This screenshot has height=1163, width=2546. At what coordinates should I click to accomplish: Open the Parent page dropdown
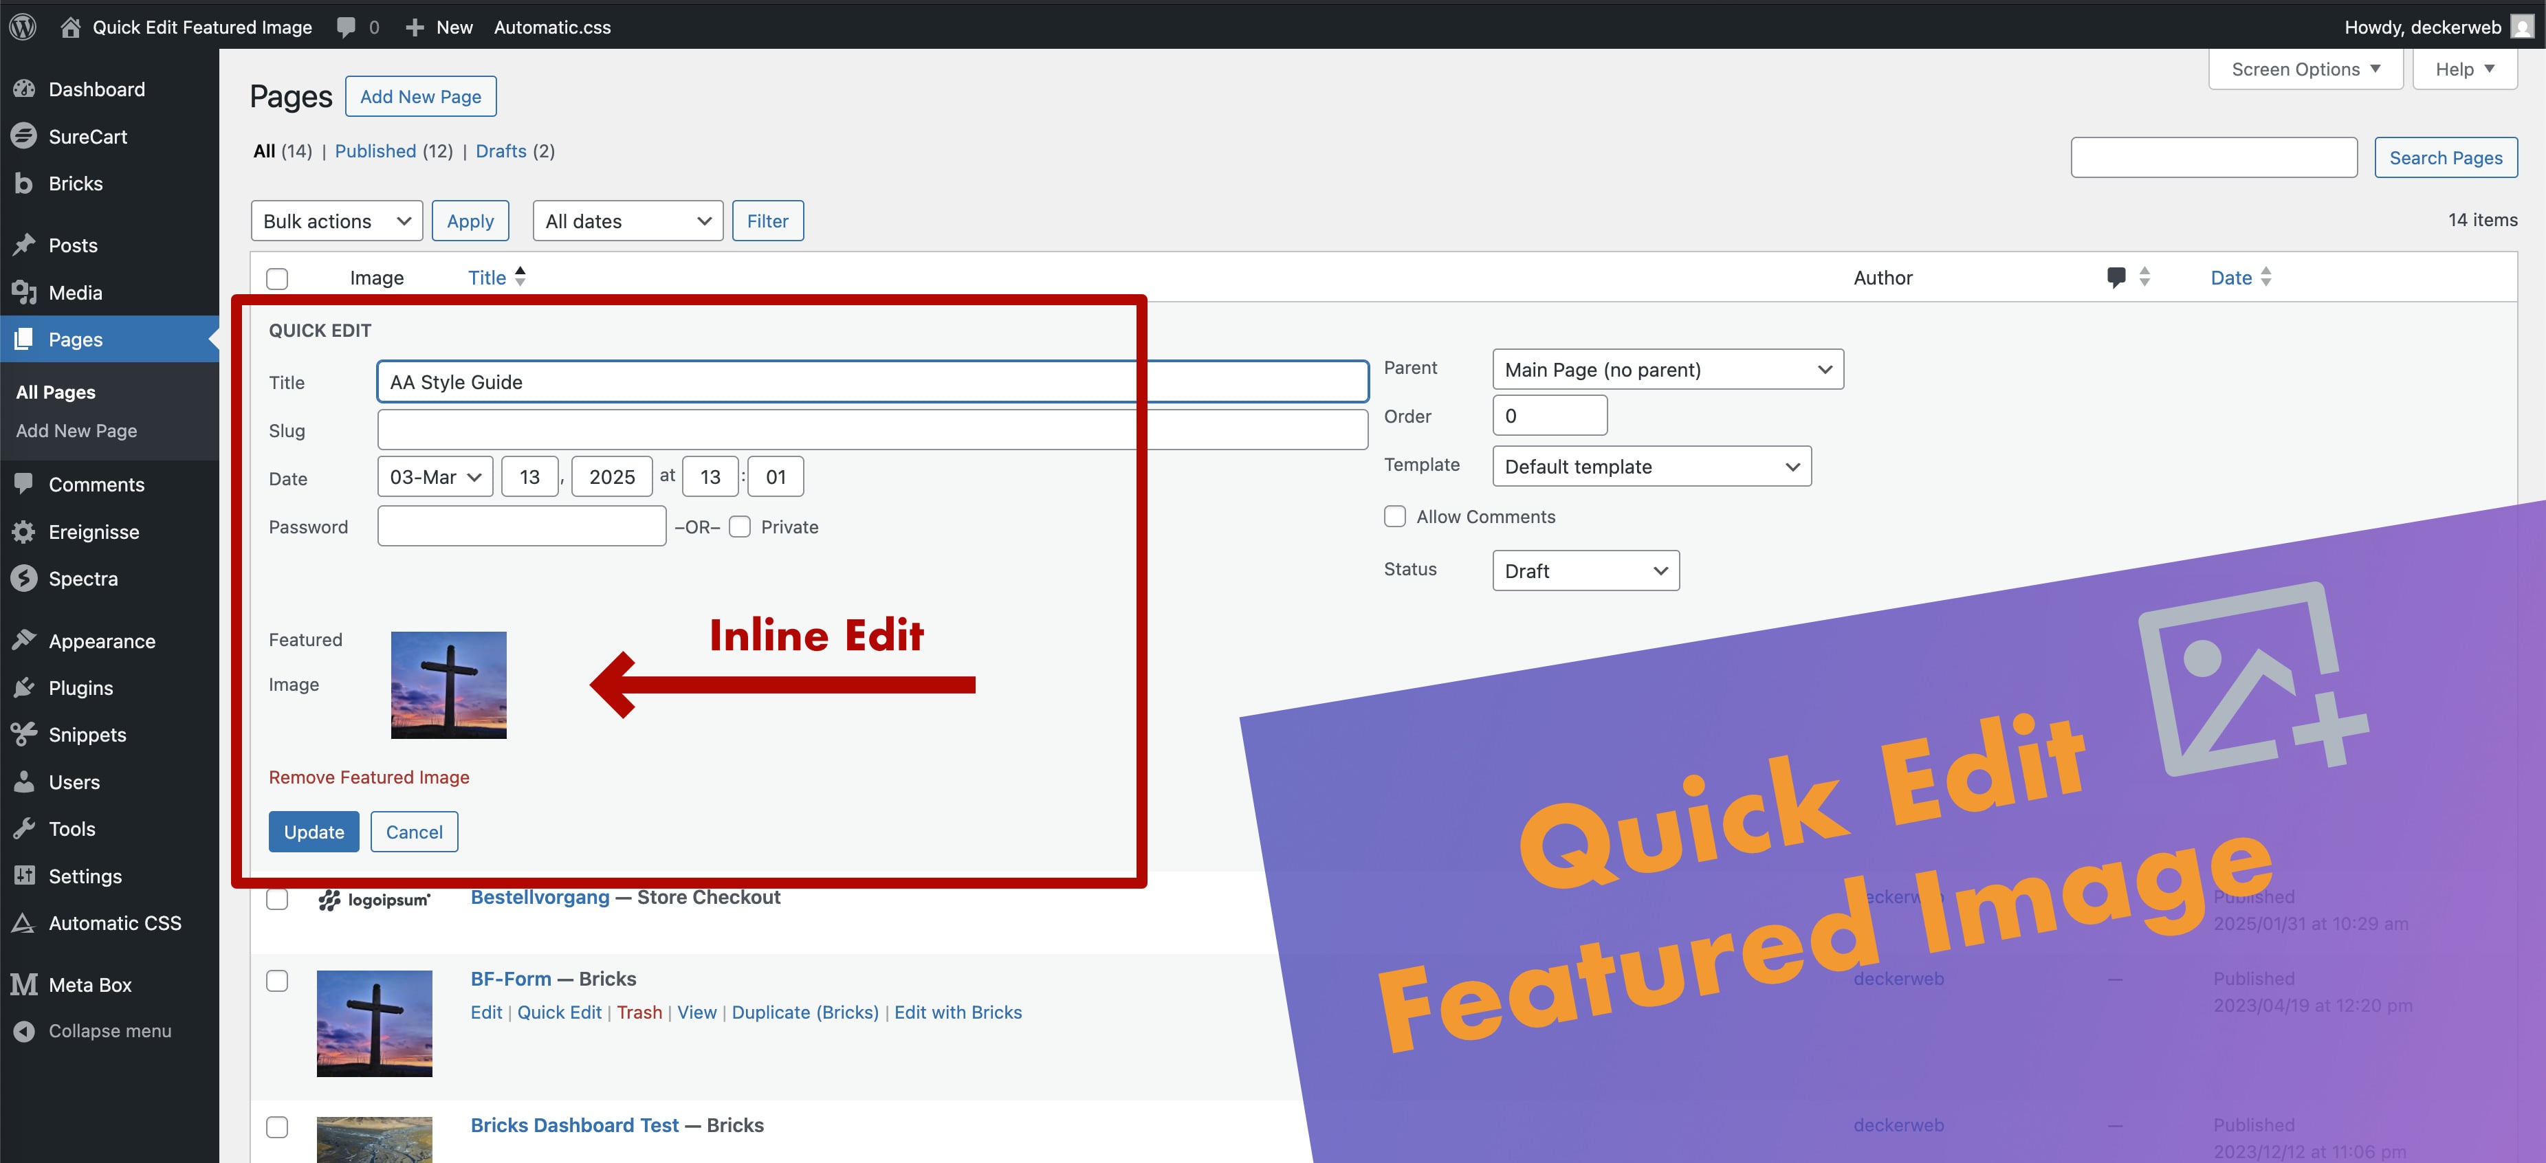click(x=1667, y=370)
